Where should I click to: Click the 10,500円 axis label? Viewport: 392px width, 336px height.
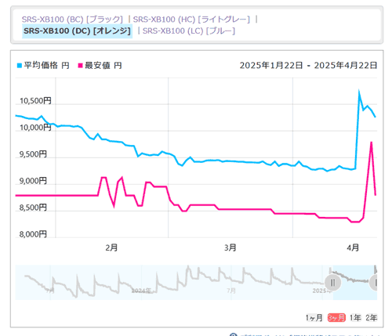coord(35,101)
